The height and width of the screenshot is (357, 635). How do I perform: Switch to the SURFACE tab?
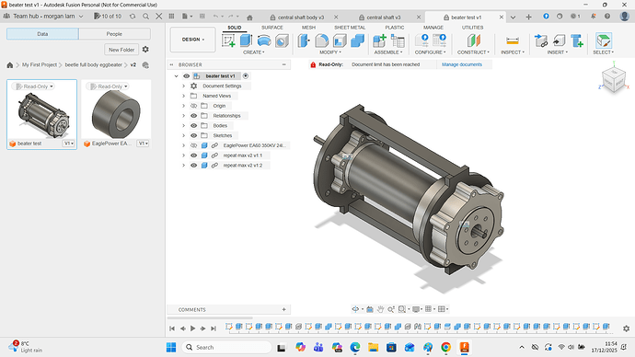[272, 28]
